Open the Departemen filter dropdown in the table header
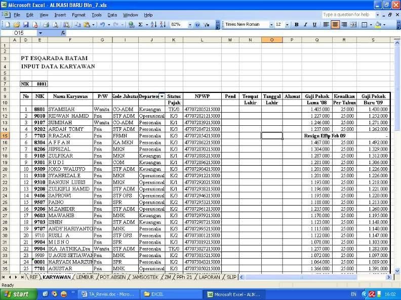The image size is (401, 300). 162,96
